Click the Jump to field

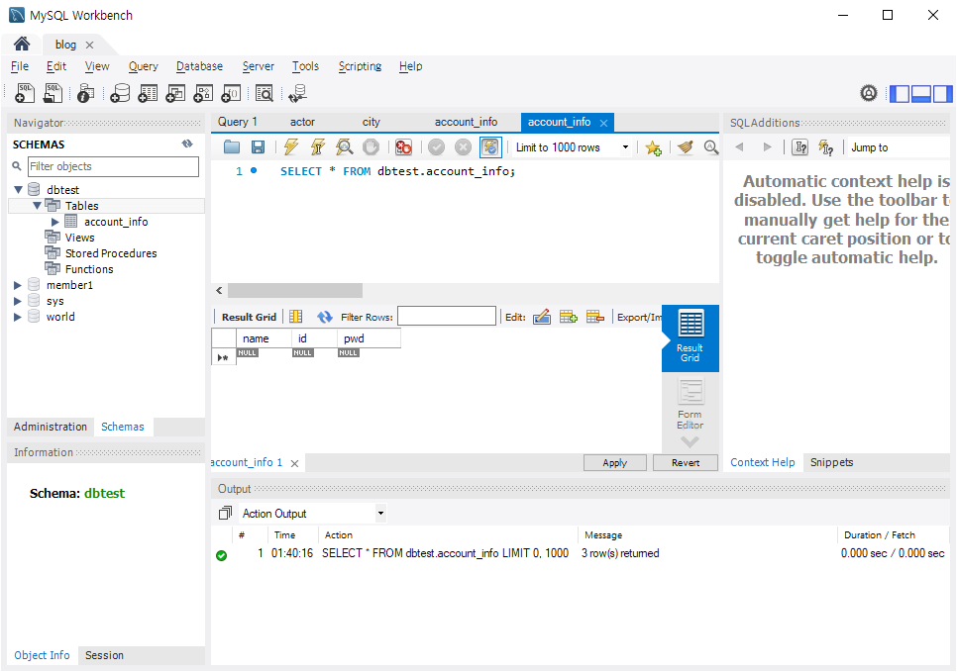tap(899, 146)
